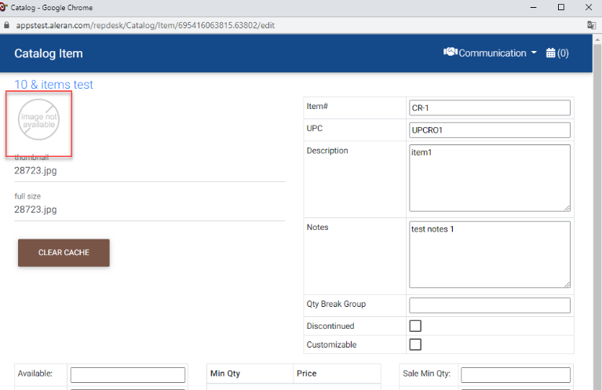The width and height of the screenshot is (602, 390).
Task: Open the calendar icon with count (0)
Action: click(x=557, y=53)
